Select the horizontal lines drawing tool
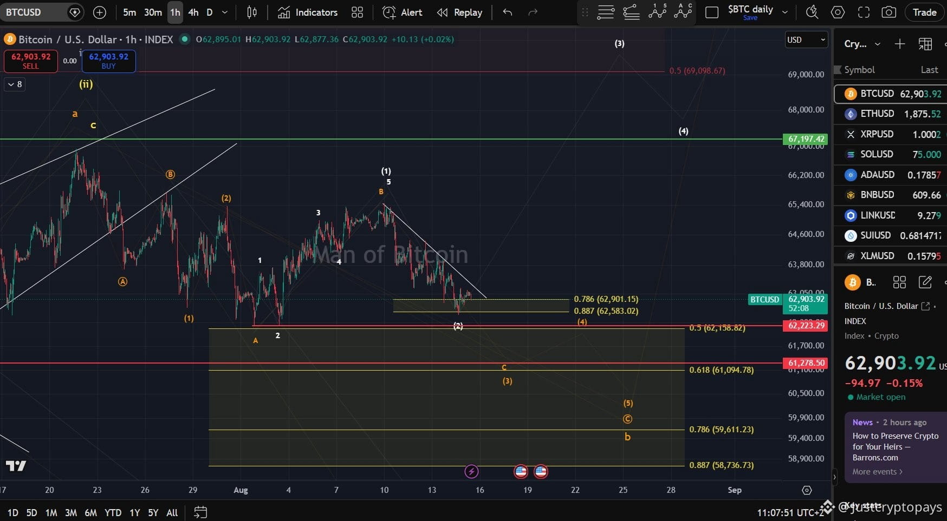This screenshot has width=947, height=521. pos(605,12)
